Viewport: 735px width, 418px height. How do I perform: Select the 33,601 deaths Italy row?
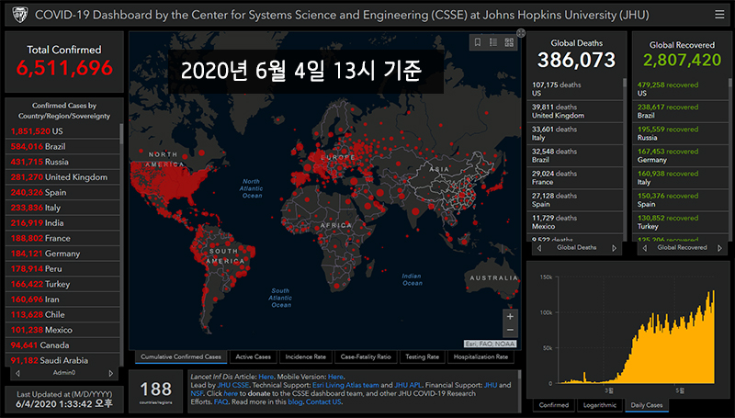[x=575, y=133]
